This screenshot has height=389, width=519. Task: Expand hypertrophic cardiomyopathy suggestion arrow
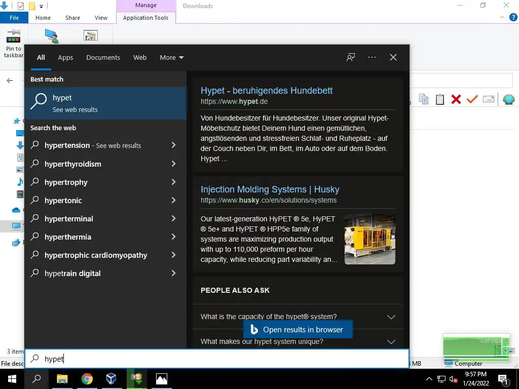[x=173, y=255]
